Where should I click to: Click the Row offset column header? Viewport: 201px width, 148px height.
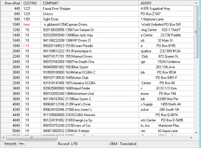click(x=11, y=3)
